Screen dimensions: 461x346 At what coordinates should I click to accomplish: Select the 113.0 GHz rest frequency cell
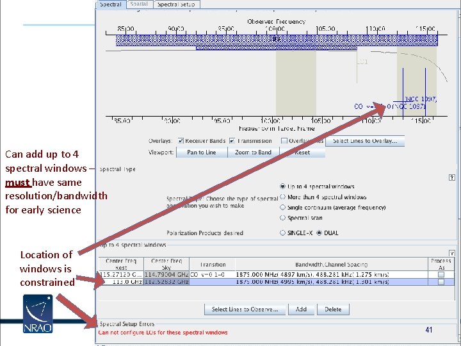(121, 282)
